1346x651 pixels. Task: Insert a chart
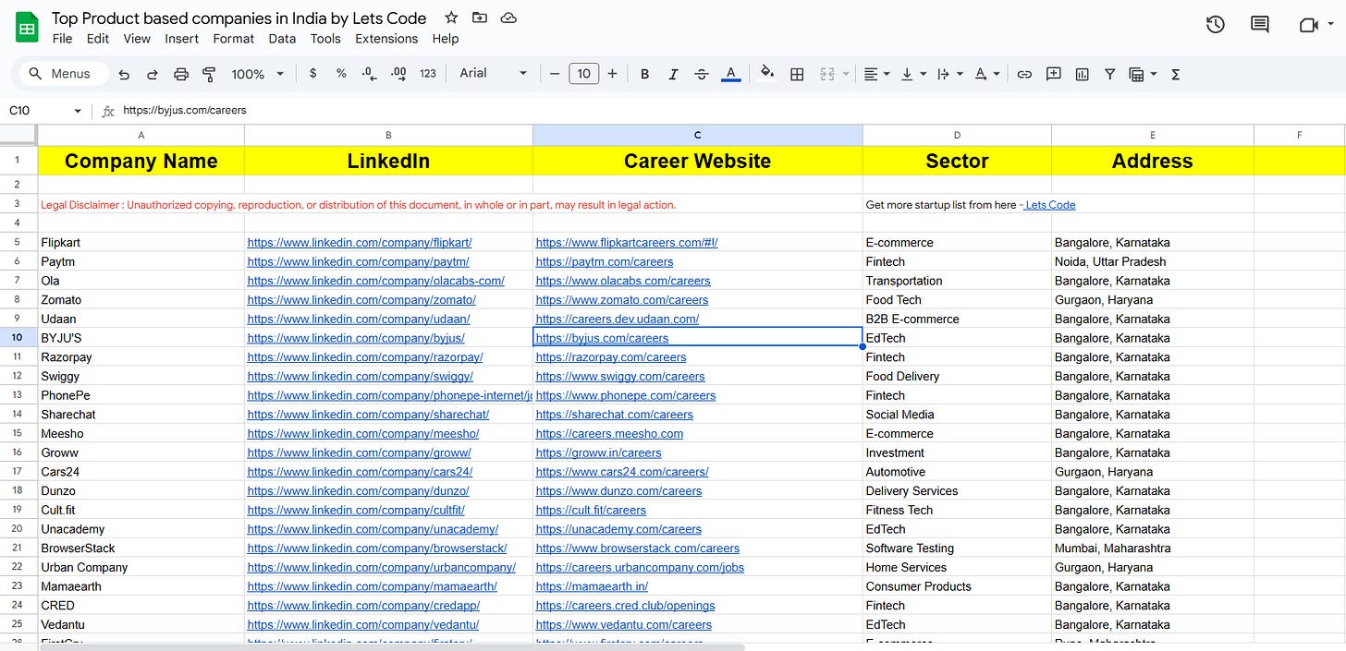pos(1082,74)
